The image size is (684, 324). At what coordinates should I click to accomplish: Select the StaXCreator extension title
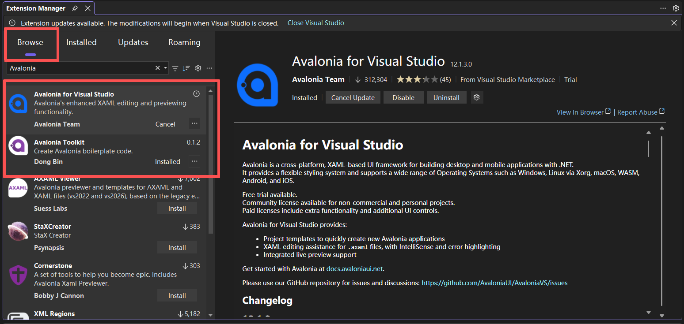[x=53, y=227]
